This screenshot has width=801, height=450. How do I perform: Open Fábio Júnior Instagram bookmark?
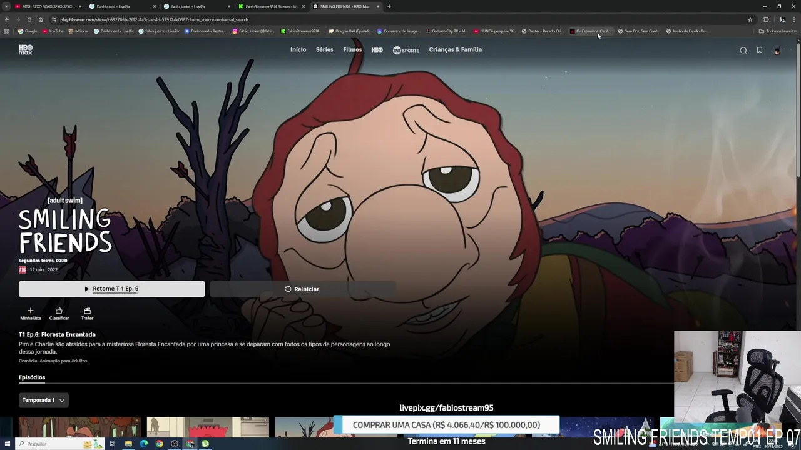pos(253,31)
